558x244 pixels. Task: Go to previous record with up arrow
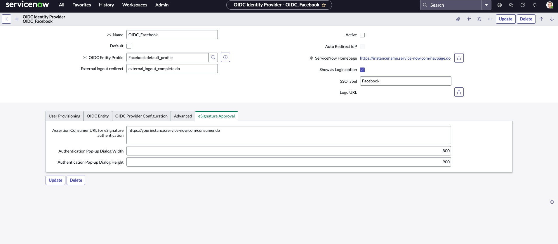click(x=541, y=19)
